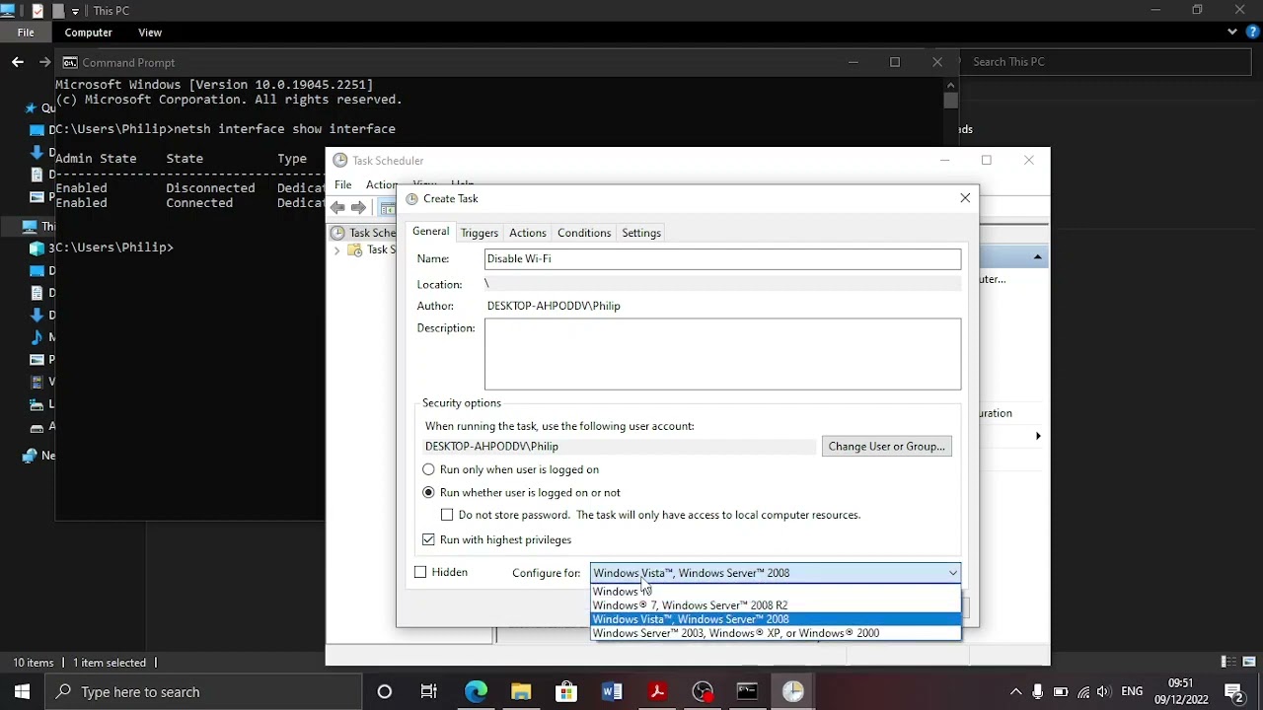Click the task Name input field
The width and height of the screenshot is (1263, 710).
pyautogui.click(x=722, y=258)
